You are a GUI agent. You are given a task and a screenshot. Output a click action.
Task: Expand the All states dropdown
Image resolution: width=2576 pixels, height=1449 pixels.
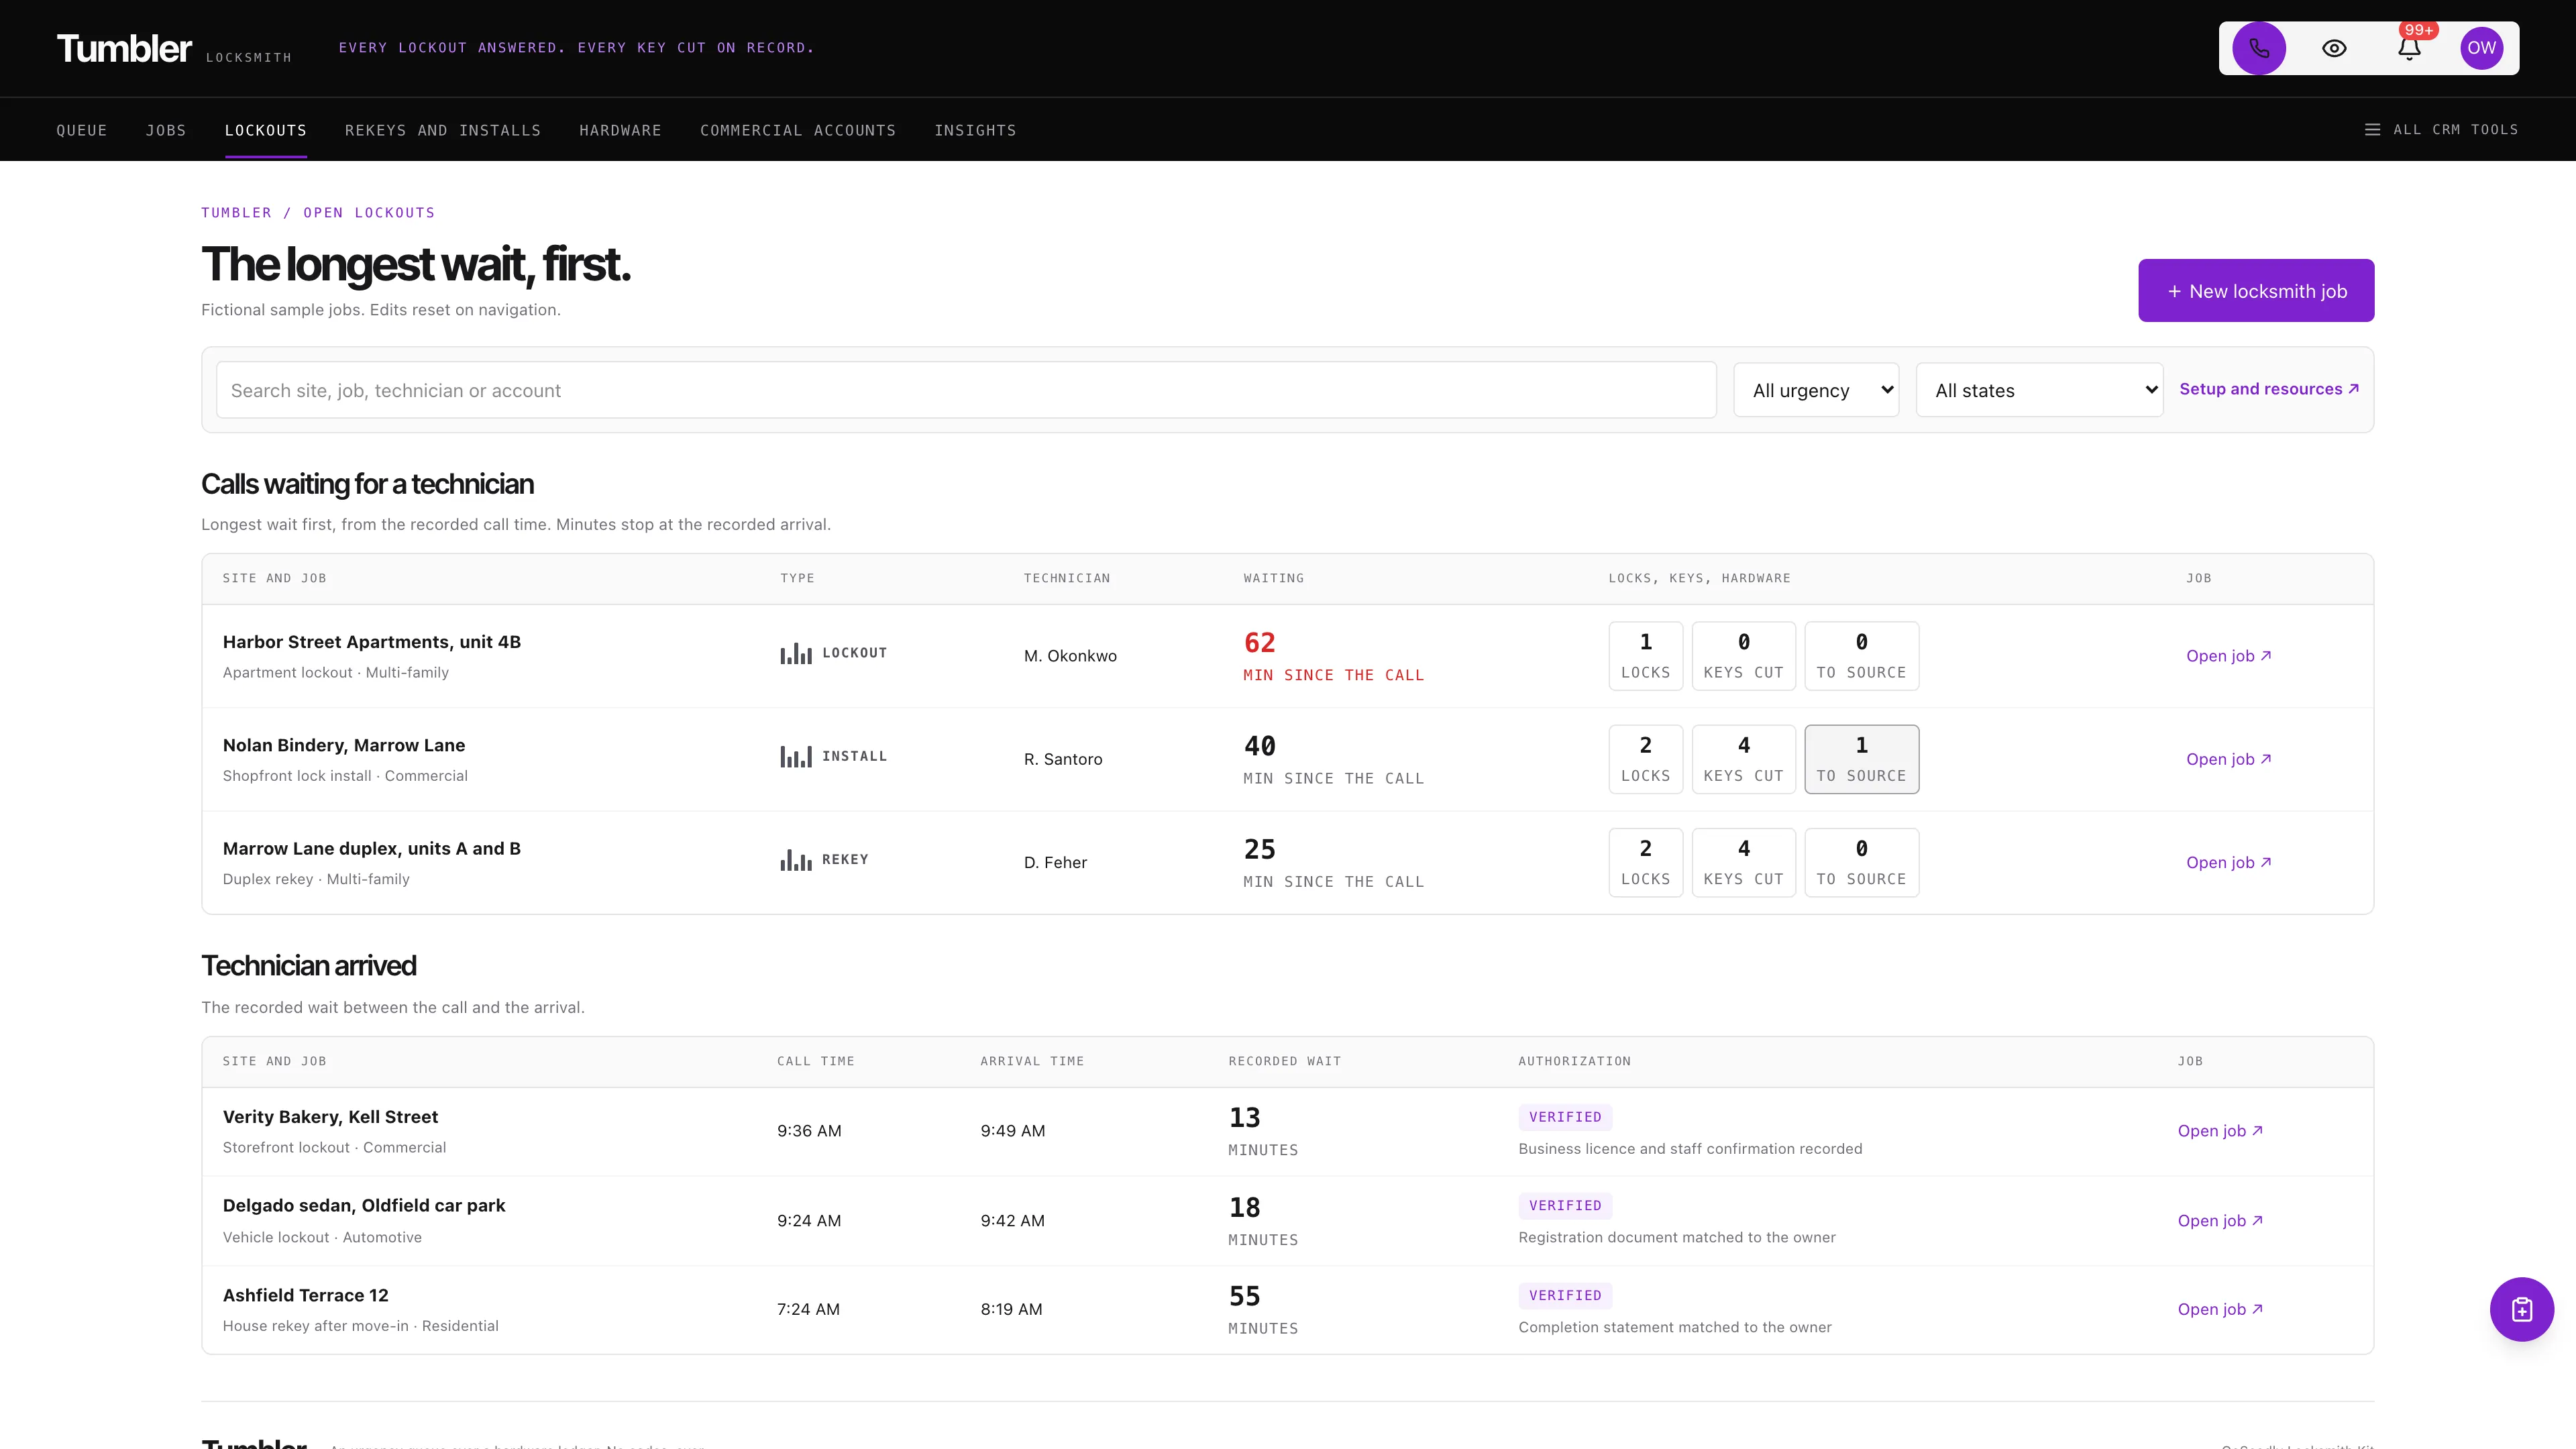point(2039,390)
